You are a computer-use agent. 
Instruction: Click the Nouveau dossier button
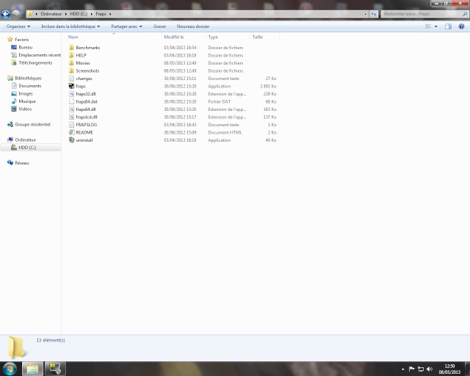[193, 26]
